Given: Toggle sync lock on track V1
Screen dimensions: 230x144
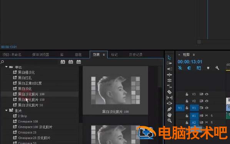Looking at the screenshot, I should (201, 108).
